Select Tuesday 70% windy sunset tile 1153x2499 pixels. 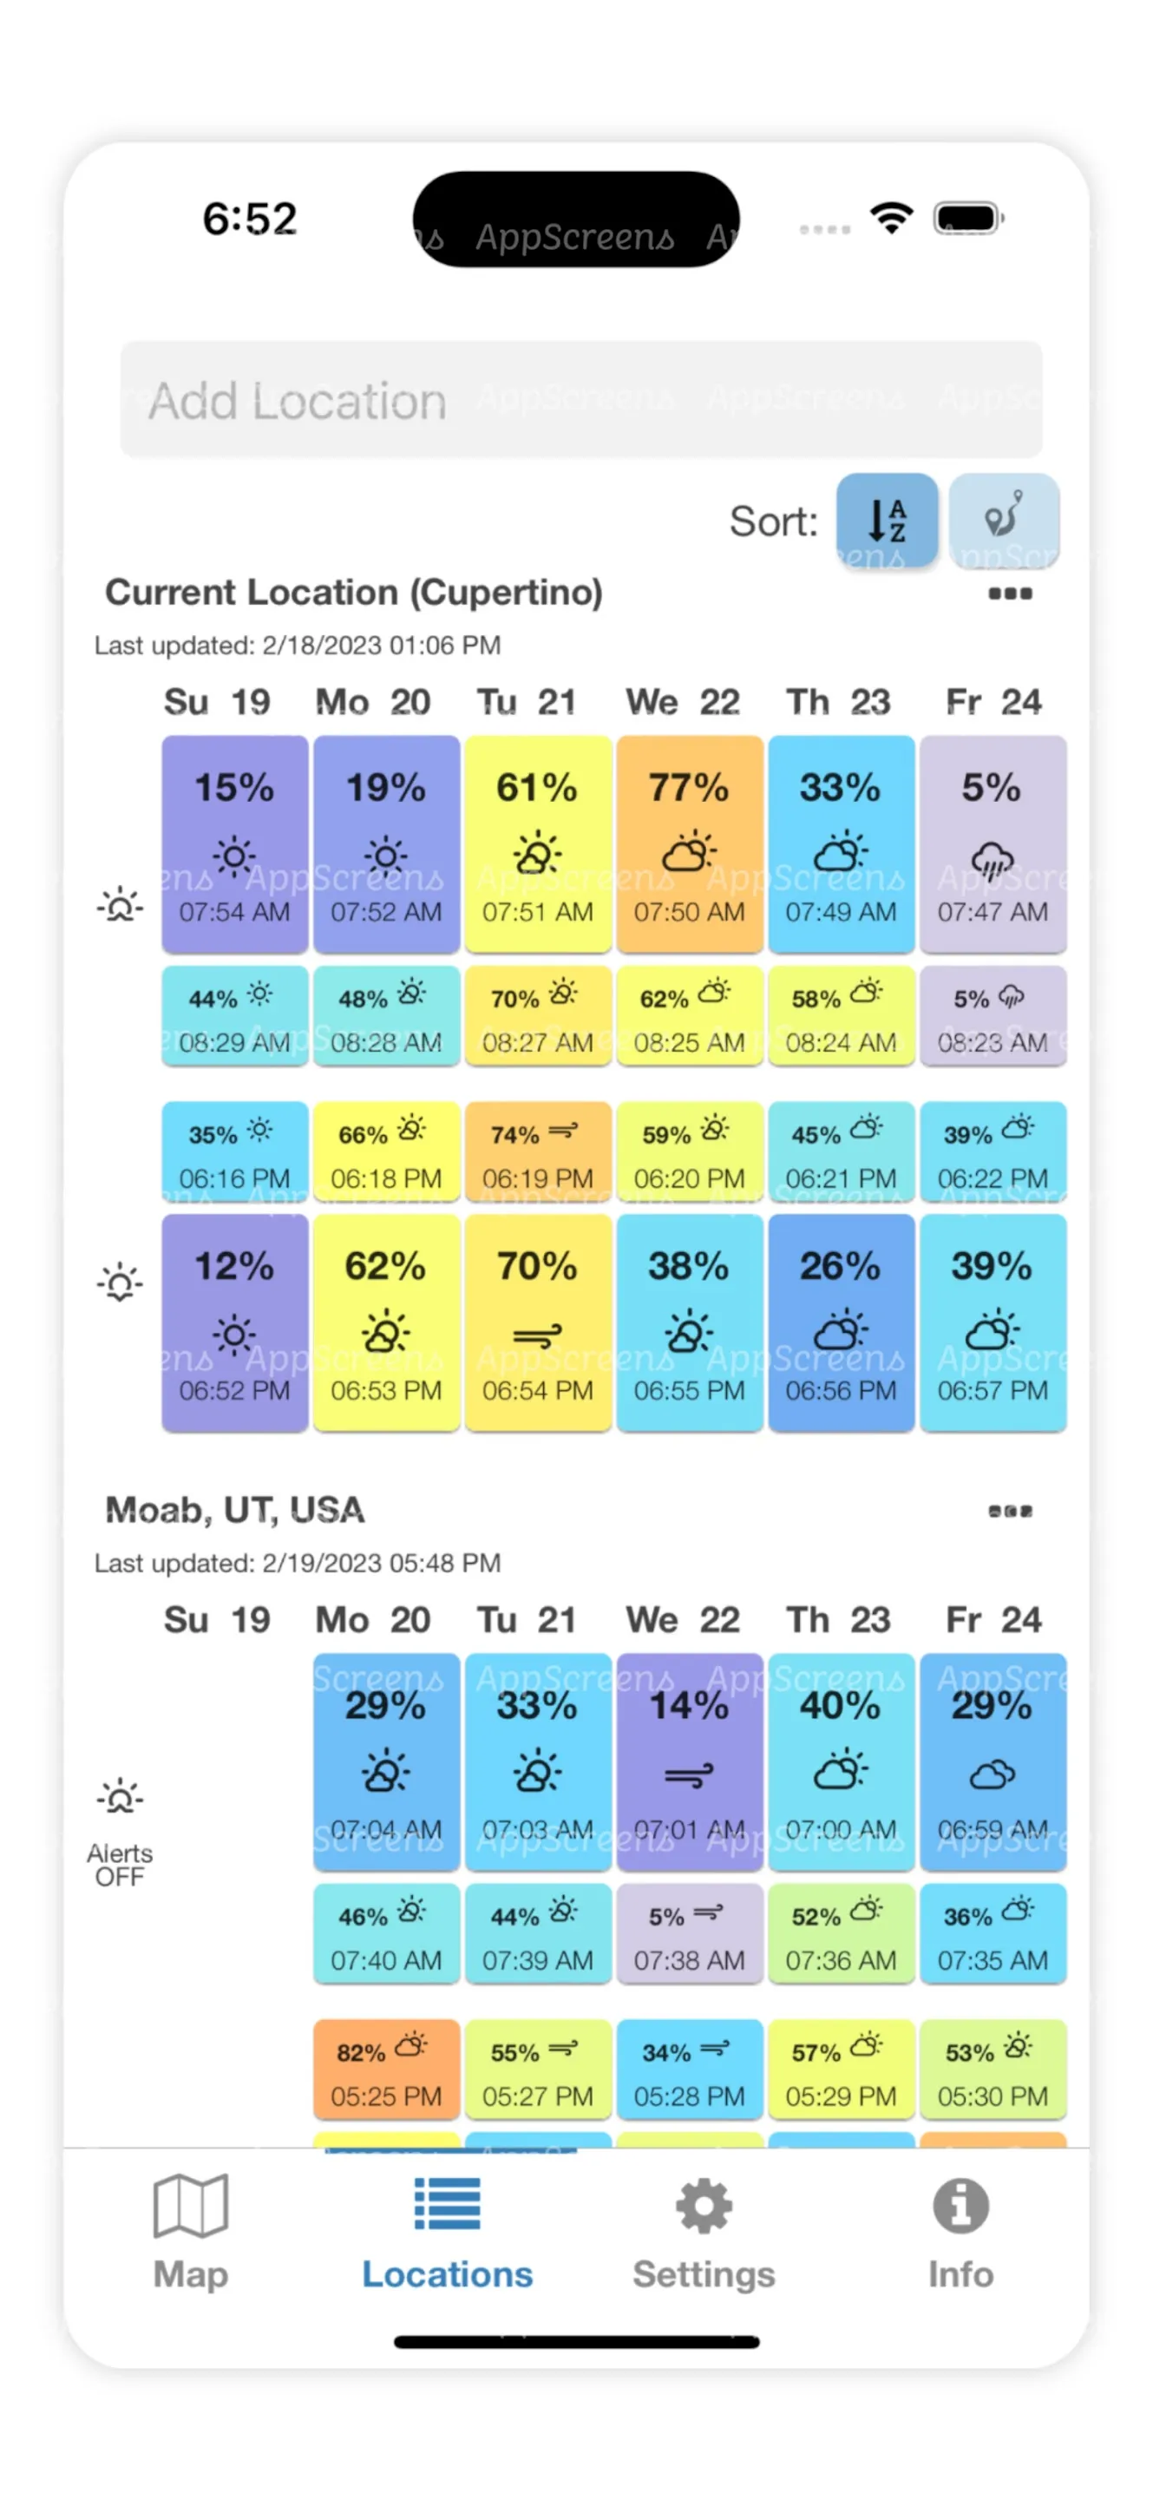[537, 1322]
